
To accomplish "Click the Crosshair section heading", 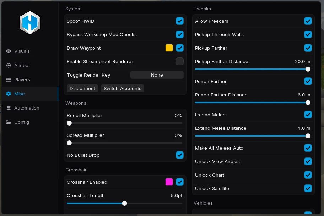I will (76, 170).
